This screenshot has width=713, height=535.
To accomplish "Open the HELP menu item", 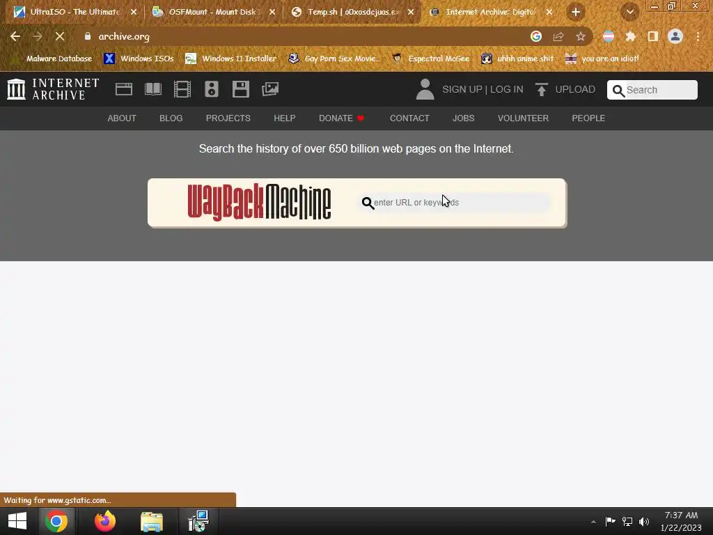I will [285, 118].
